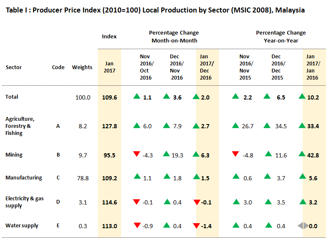Select the green arrow beside Mining 42.8

[303, 154]
